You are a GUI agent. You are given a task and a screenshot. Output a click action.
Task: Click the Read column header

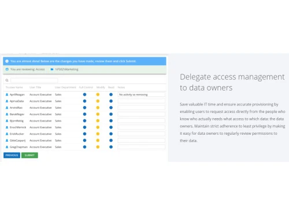[x=111, y=88]
